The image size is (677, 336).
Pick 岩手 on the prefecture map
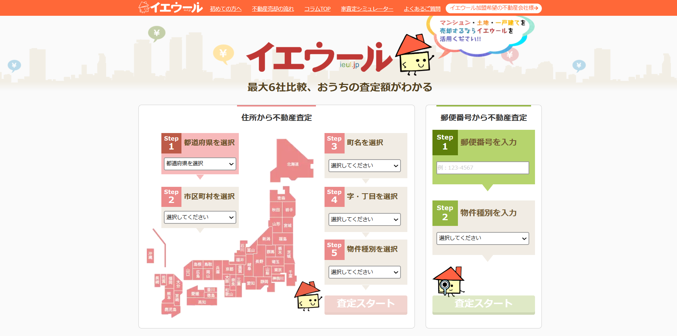pyautogui.click(x=289, y=210)
